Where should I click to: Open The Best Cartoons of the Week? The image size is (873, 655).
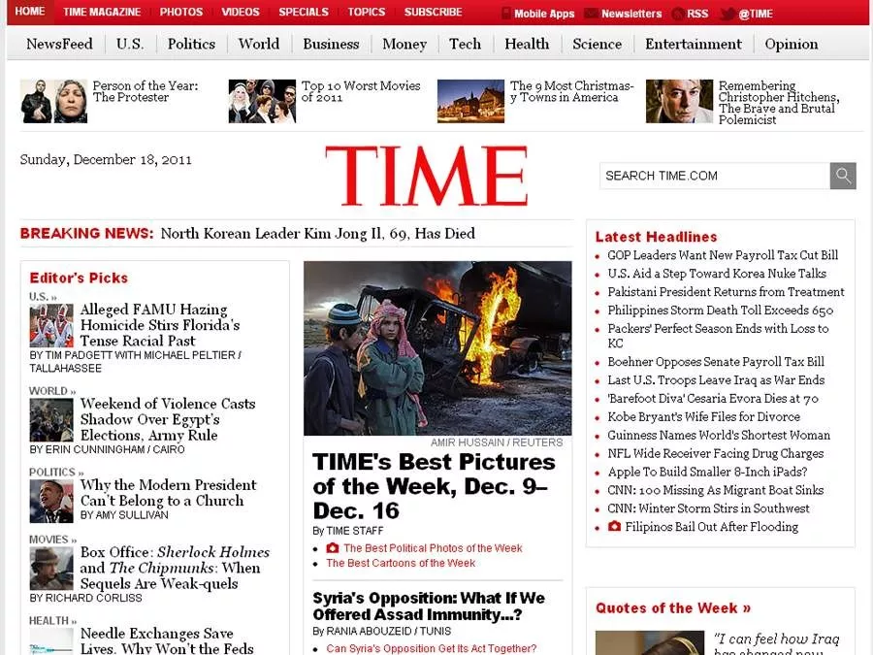[x=401, y=563]
